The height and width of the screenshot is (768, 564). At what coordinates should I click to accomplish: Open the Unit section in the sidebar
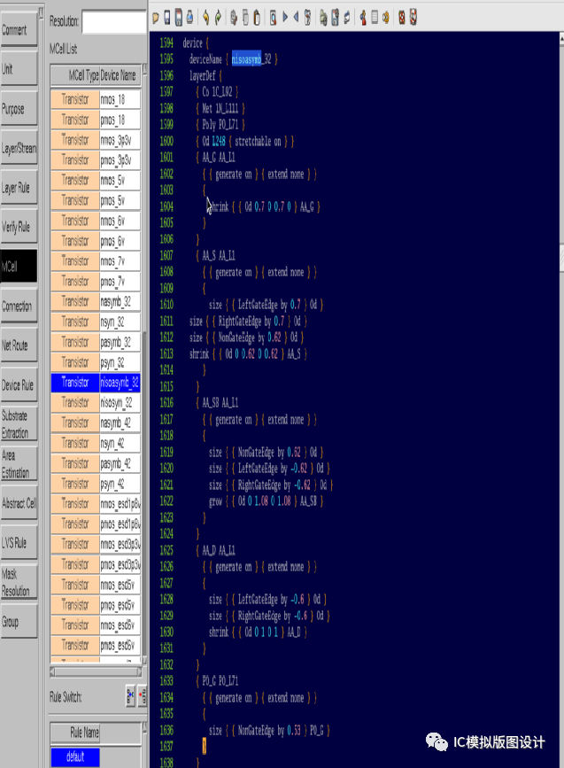point(19,69)
